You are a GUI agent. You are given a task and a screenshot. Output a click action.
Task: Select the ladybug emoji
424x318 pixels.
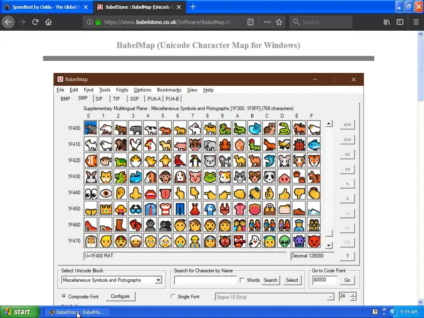point(299,144)
